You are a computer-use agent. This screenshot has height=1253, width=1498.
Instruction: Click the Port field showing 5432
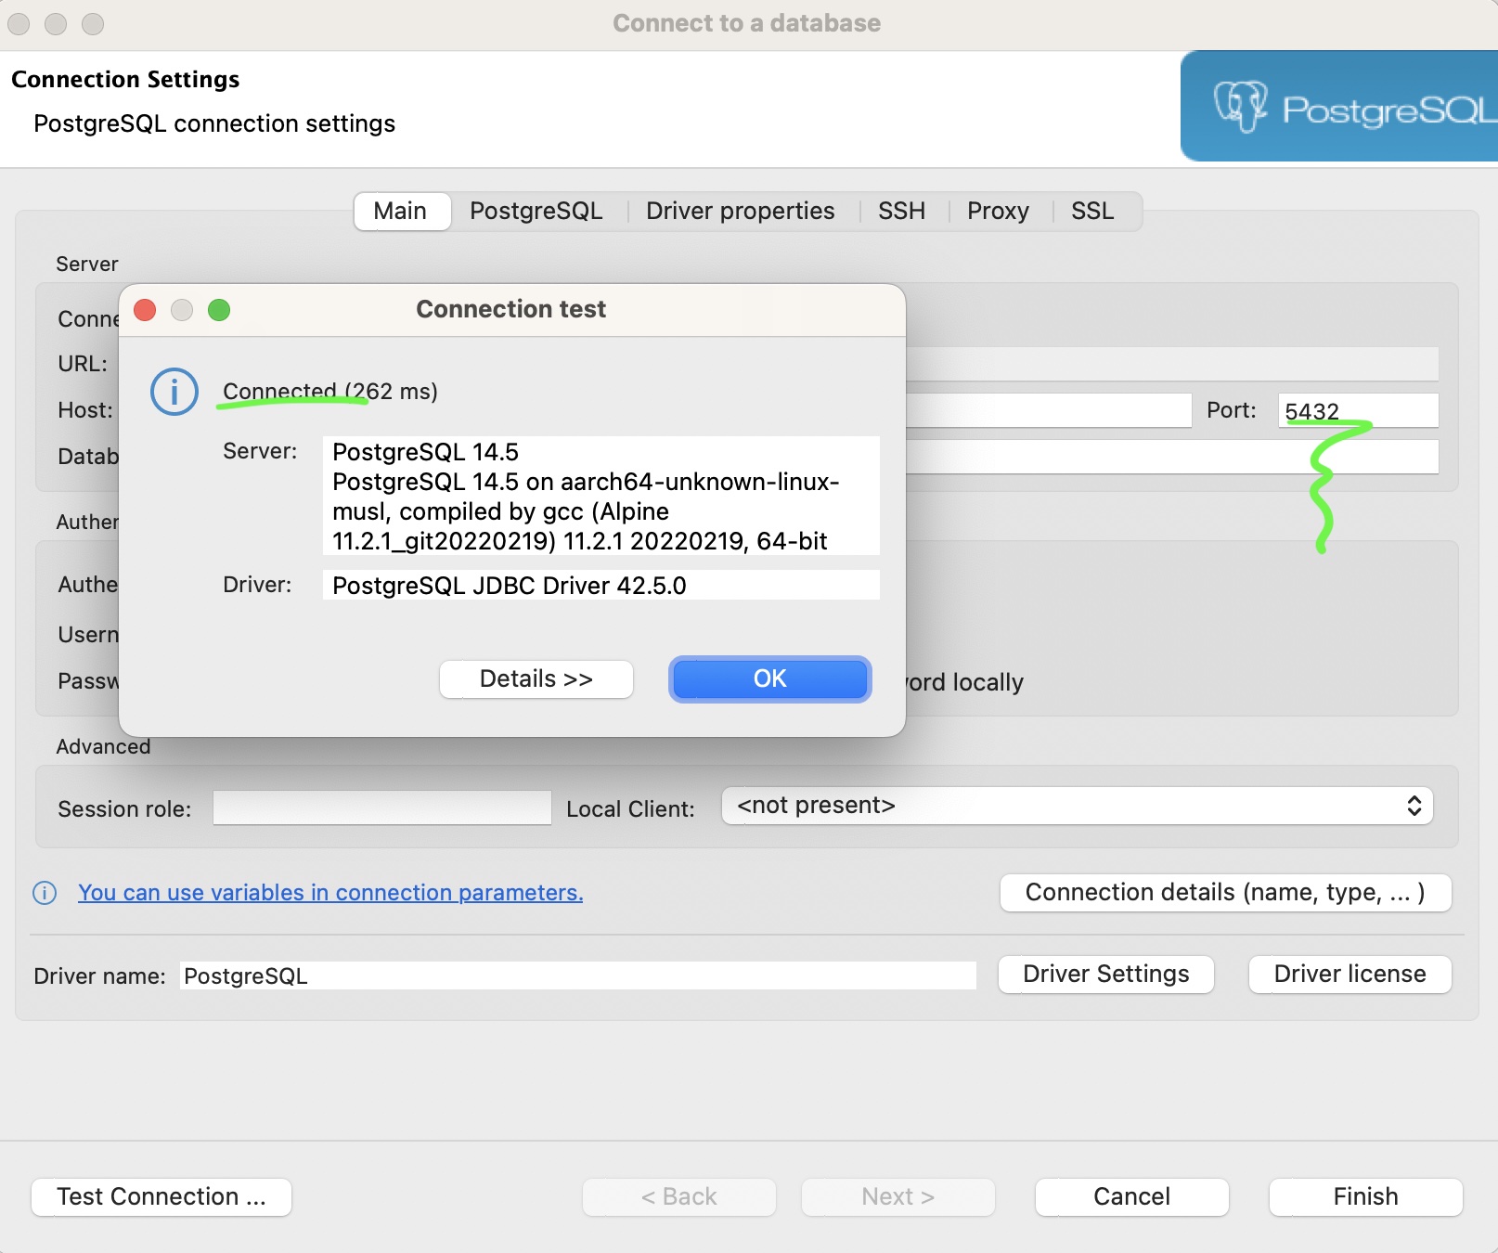1359,410
